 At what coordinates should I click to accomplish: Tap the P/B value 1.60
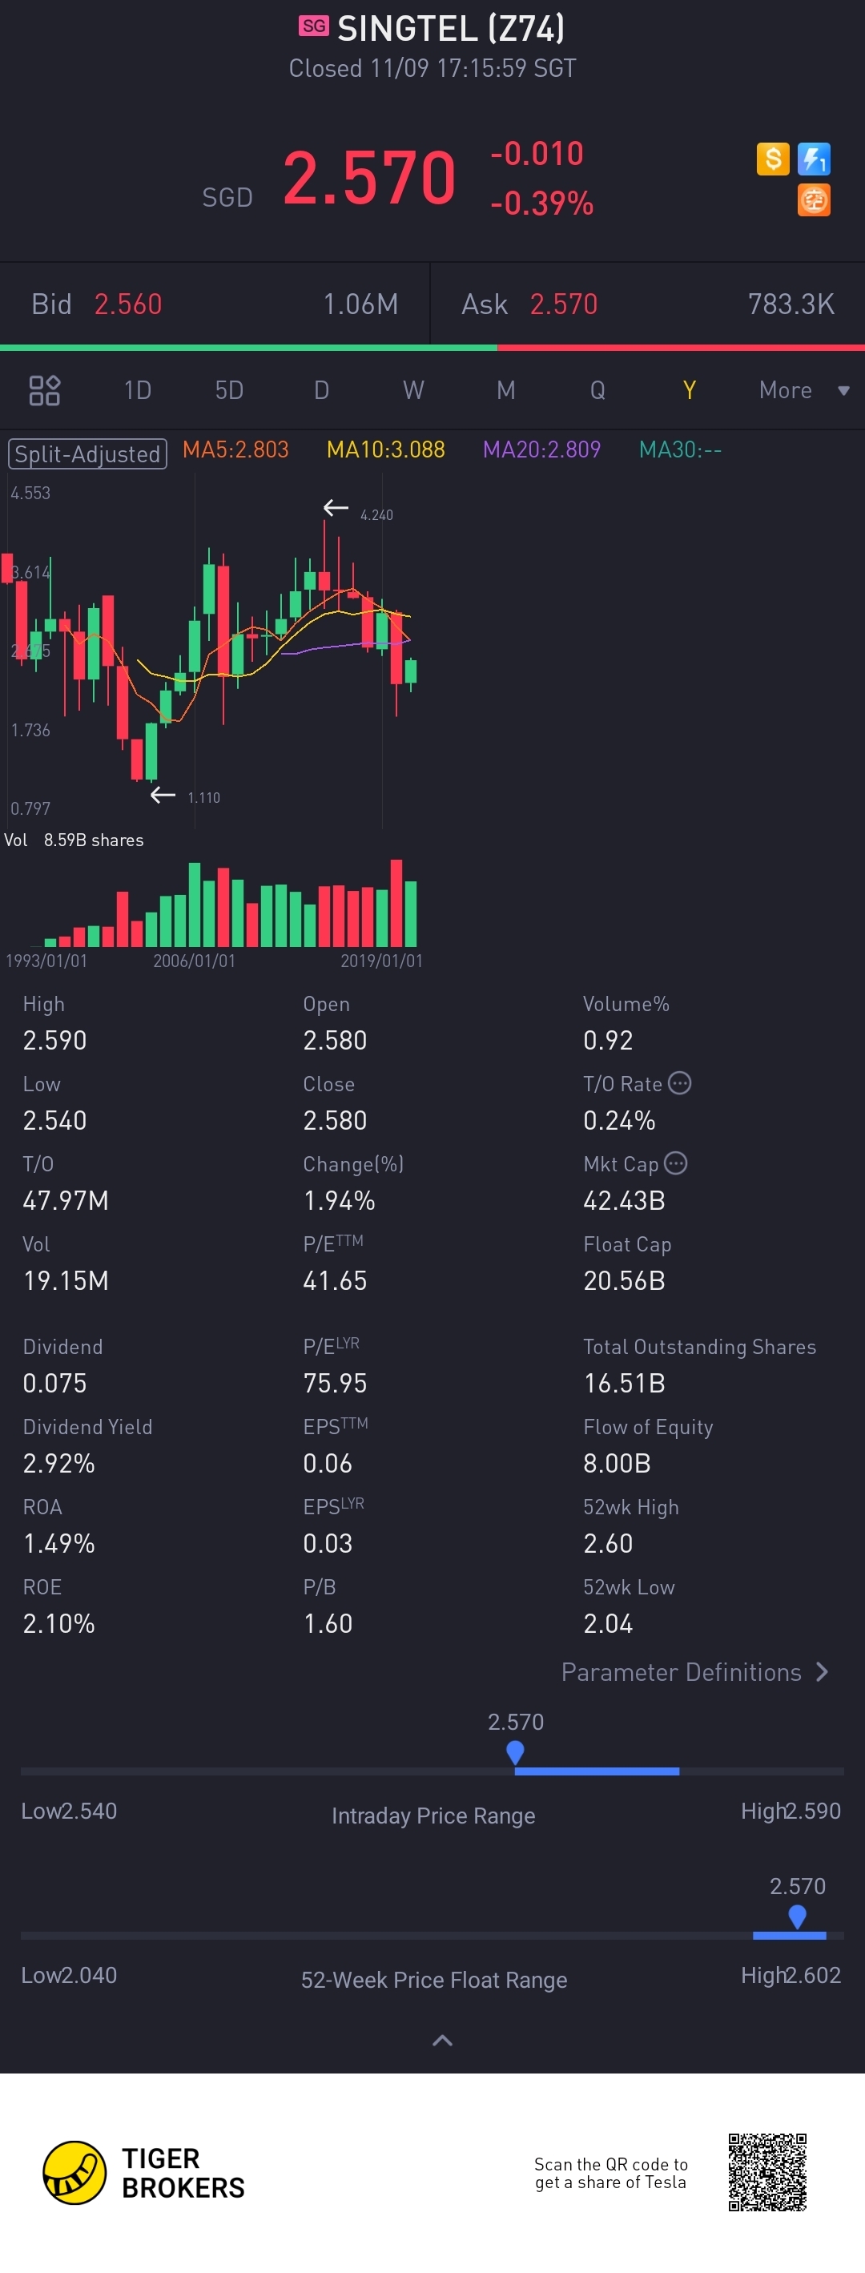tap(328, 1625)
